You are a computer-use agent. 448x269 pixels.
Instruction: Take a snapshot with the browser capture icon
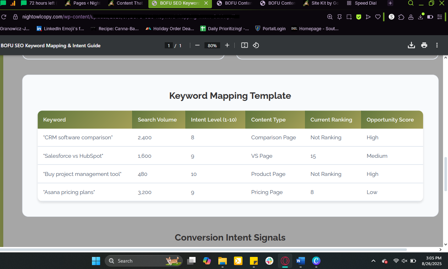349,17
